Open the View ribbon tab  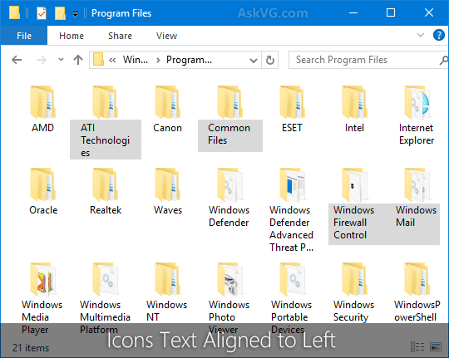166,36
